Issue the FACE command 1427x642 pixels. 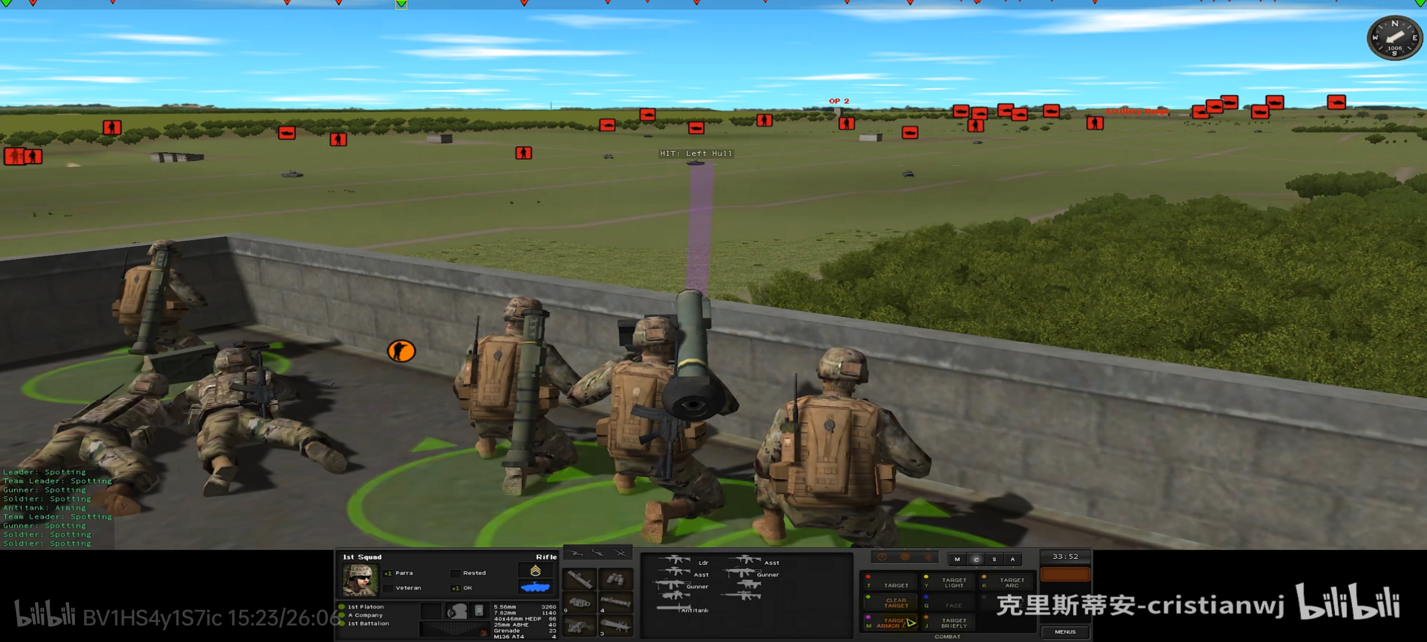point(948,602)
